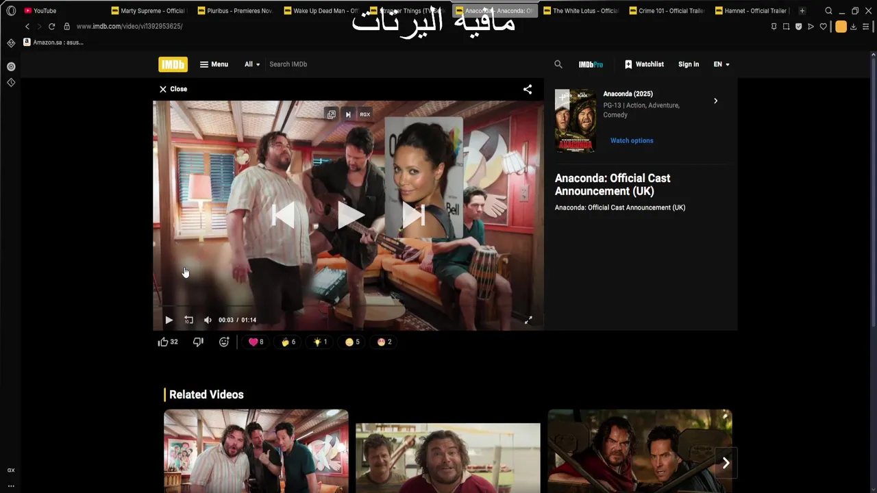Image resolution: width=877 pixels, height=493 pixels.
Task: Mute the video volume
Action: pyautogui.click(x=208, y=320)
